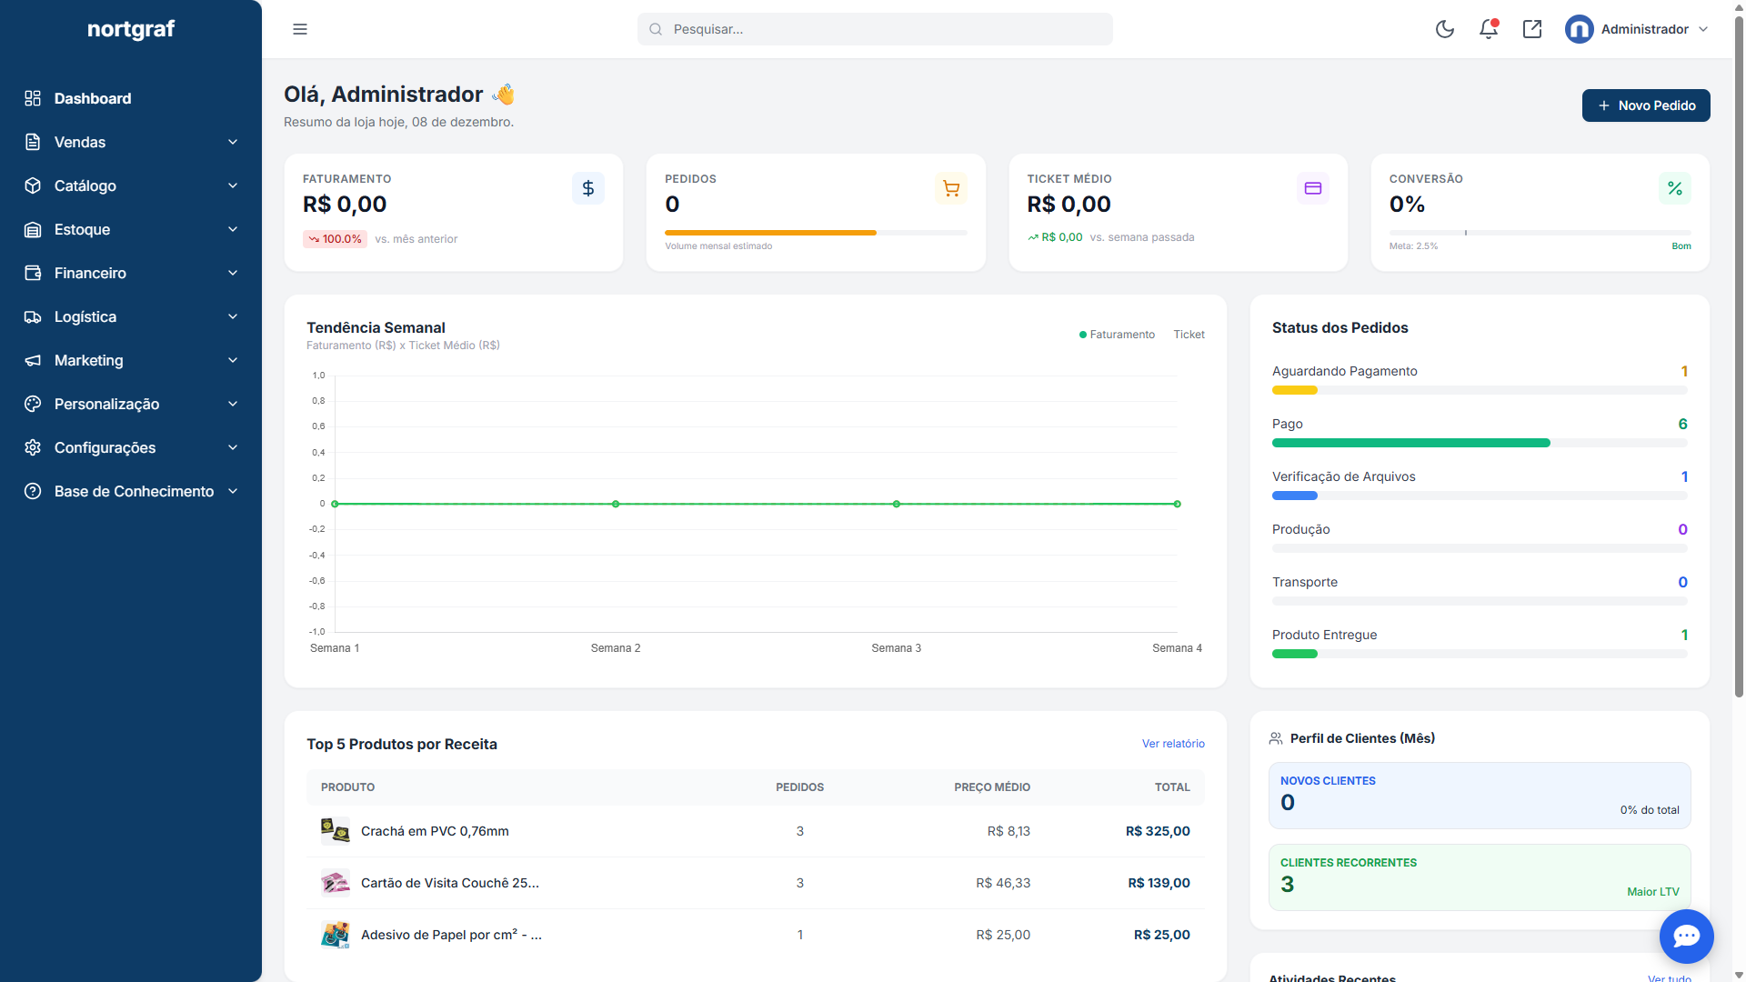The height and width of the screenshot is (982, 1746).
Task: Expand the Financeiro sidebar menu
Action: point(131,273)
